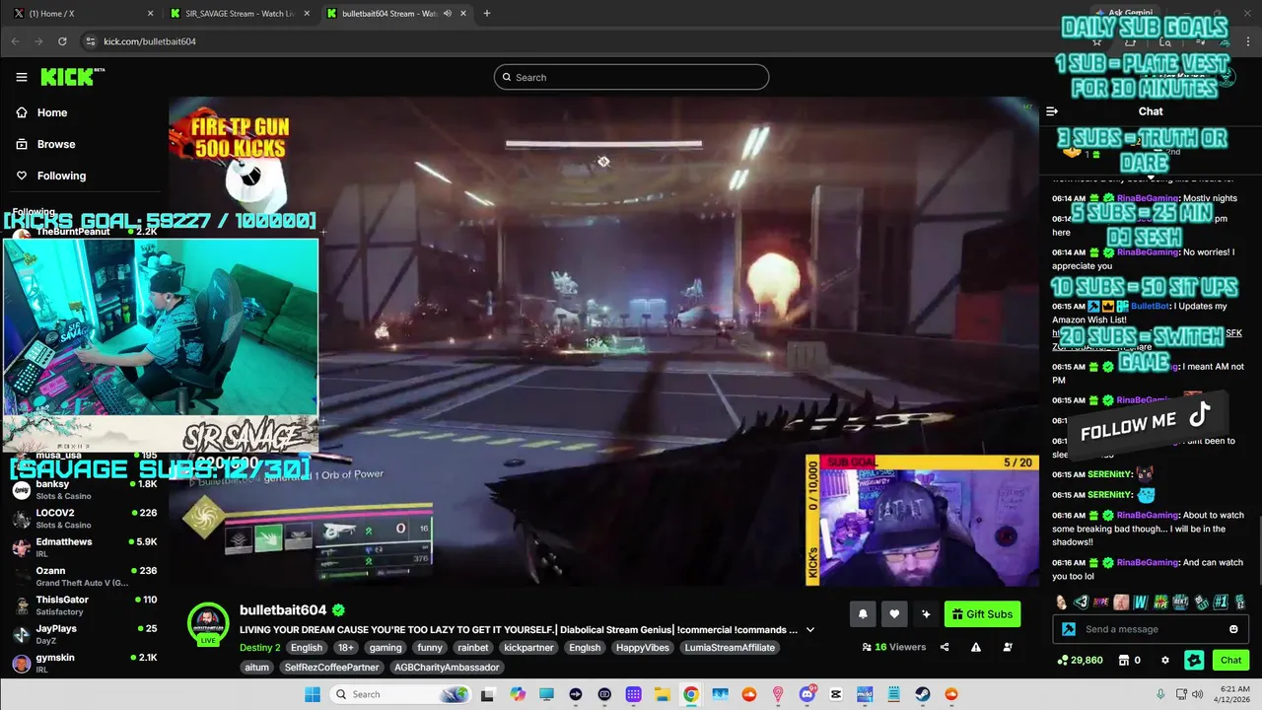The height and width of the screenshot is (710, 1262).
Task: Reload the page in browser
Action: pos(62,41)
